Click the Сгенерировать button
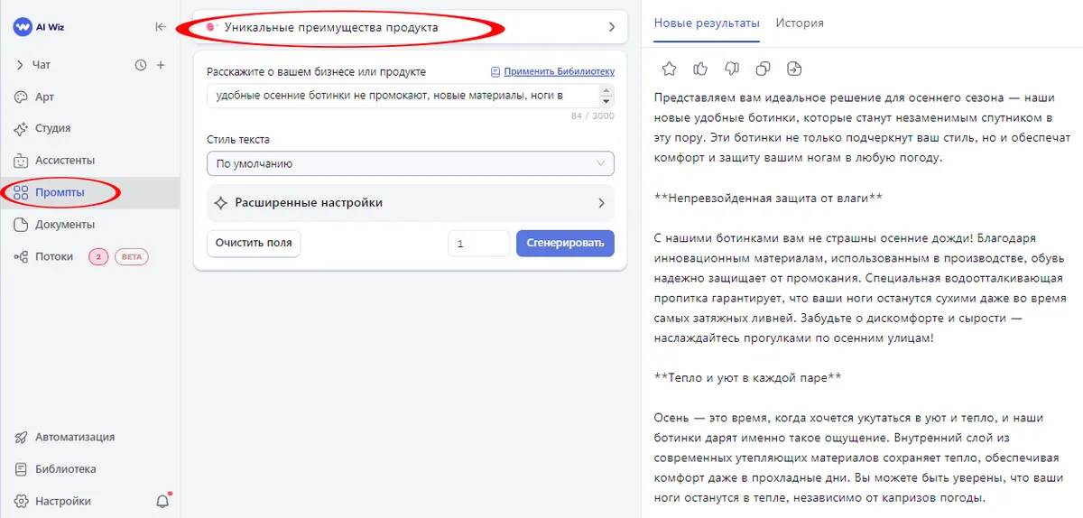The width and height of the screenshot is (1083, 518). (565, 244)
